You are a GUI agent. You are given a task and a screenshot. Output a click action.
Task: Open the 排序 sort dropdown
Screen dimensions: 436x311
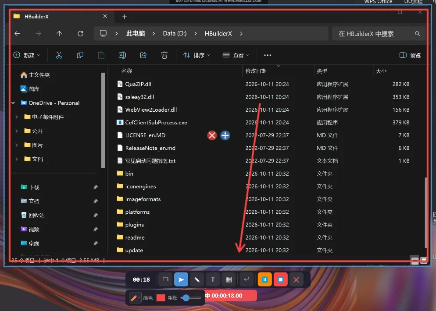pos(197,55)
